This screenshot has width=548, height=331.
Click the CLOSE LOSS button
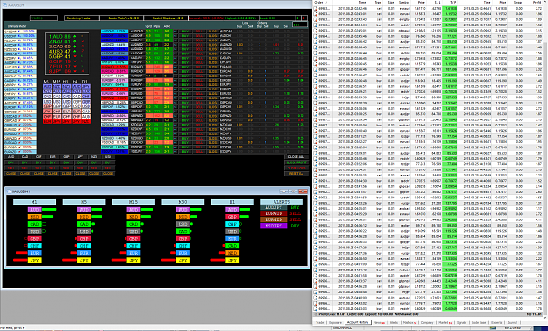click(x=296, y=168)
